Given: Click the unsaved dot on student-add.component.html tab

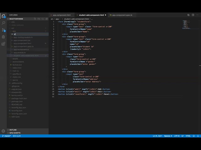Looking at the screenshot, I should [106, 15].
